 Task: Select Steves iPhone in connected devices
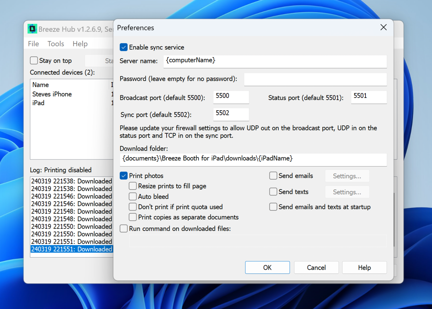coord(52,94)
